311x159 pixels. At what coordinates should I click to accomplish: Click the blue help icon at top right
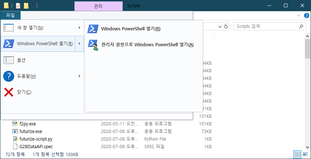coord(307,16)
